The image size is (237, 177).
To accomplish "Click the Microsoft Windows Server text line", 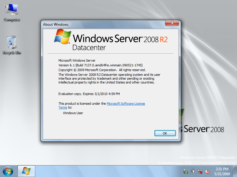I will point(77,60).
